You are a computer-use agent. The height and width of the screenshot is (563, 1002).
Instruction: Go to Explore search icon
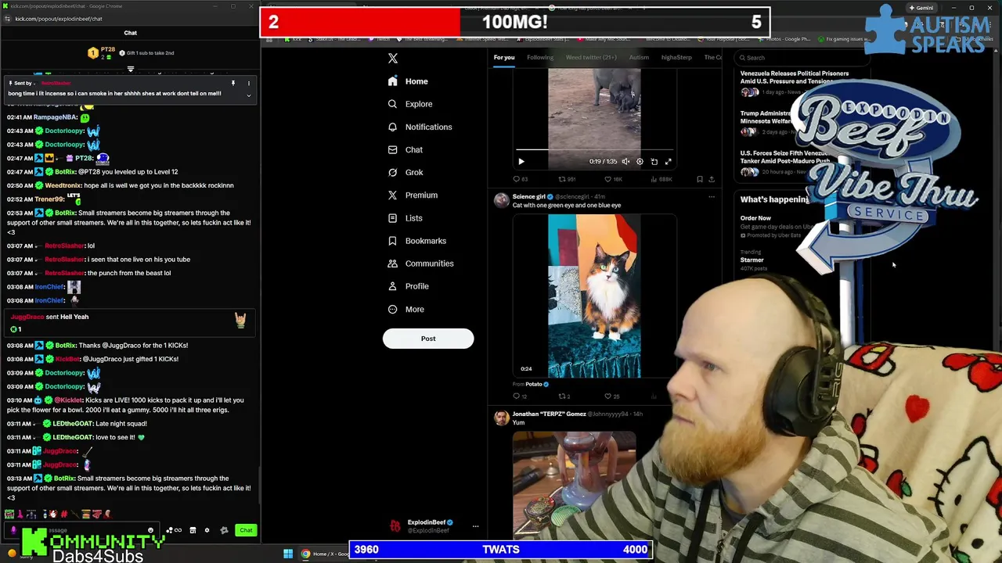click(392, 104)
